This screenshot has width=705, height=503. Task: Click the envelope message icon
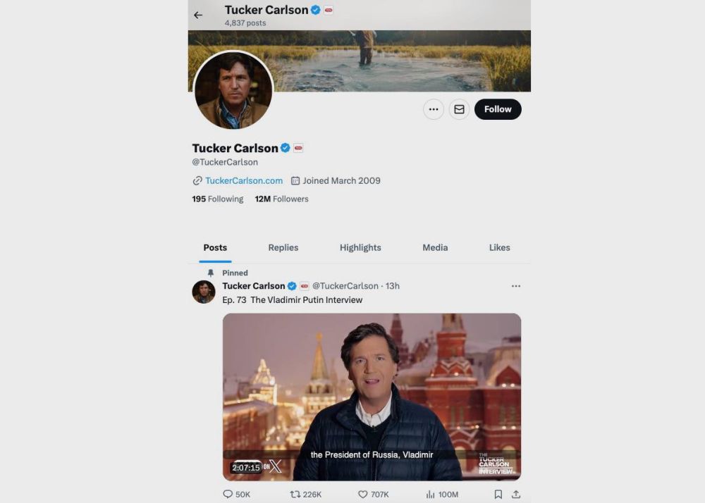click(x=459, y=109)
